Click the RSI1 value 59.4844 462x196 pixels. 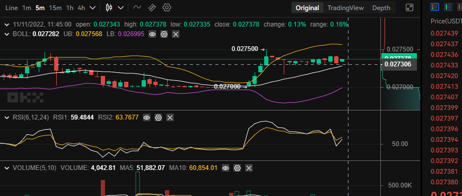pyautogui.click(x=82, y=118)
